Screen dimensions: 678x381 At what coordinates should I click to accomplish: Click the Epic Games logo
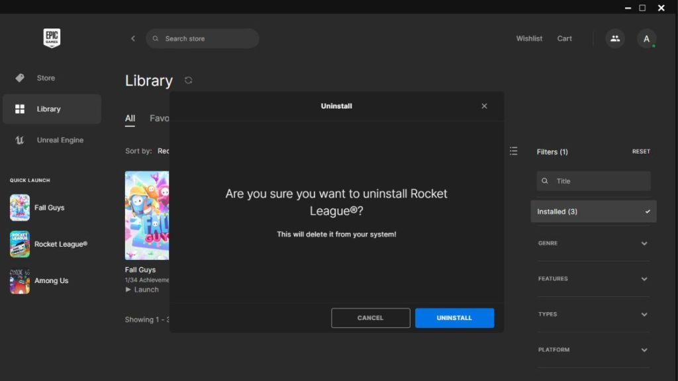[x=52, y=38]
